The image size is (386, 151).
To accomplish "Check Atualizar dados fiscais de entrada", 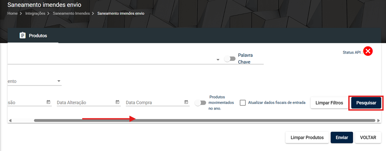I will click(x=243, y=103).
